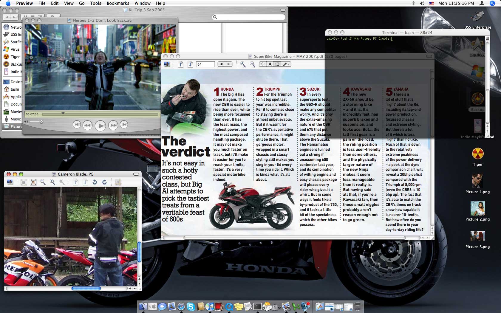Viewport: 501px width, 313px height.
Task: Open the Annotate pencil tool dropdown
Action: (286, 64)
